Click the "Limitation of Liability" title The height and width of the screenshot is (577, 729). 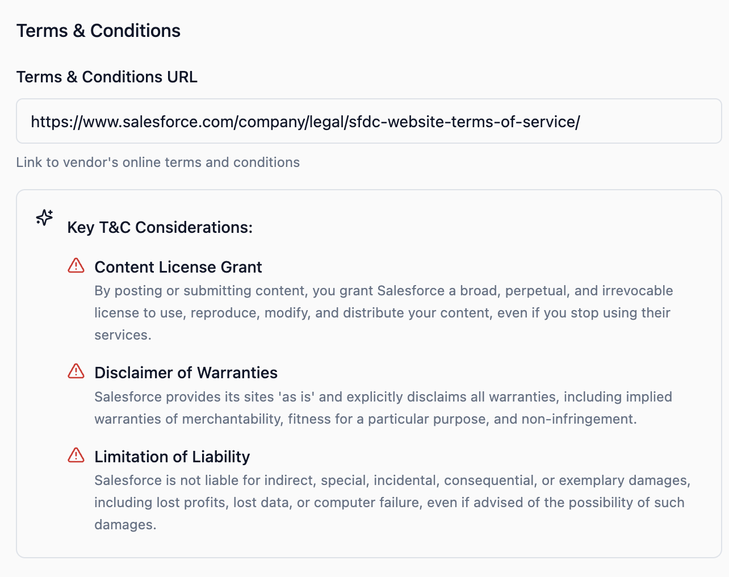point(172,457)
